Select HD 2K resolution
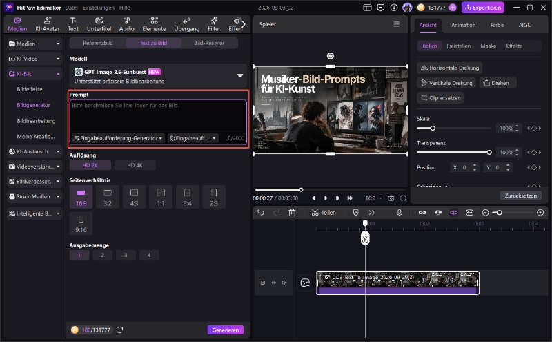This screenshot has height=342, width=552. pos(90,165)
